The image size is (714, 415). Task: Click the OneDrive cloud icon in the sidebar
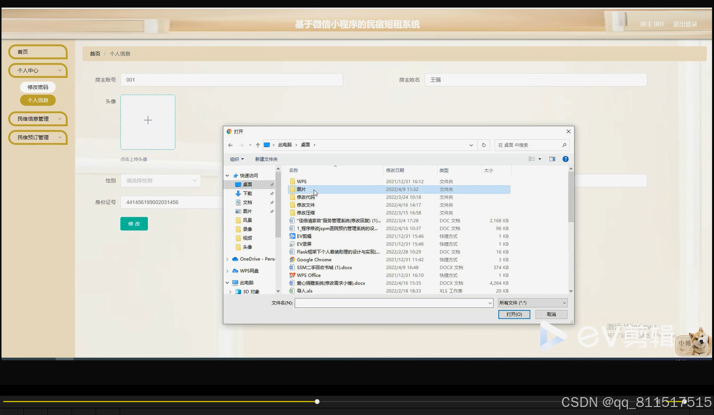coord(235,259)
